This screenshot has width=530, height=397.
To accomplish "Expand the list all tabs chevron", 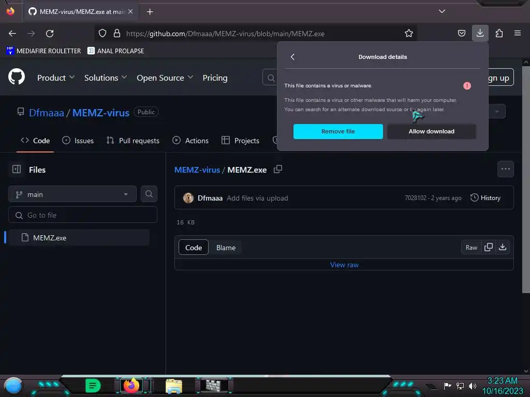I will 442,11.
